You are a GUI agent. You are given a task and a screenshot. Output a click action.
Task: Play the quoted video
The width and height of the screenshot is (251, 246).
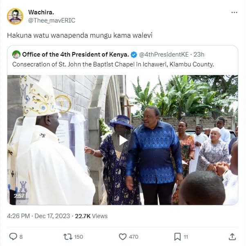(123, 140)
